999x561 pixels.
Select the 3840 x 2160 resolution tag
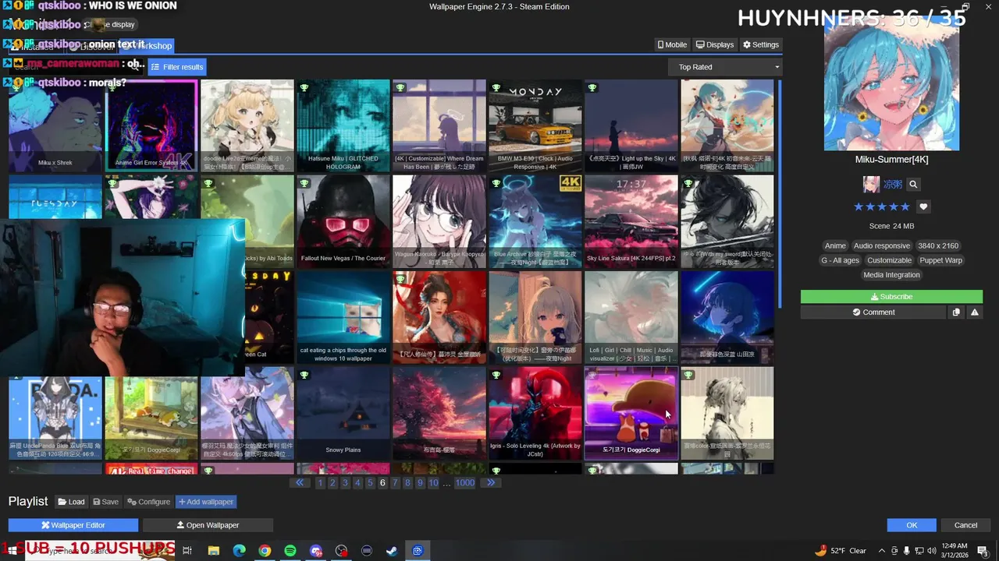[x=938, y=245]
